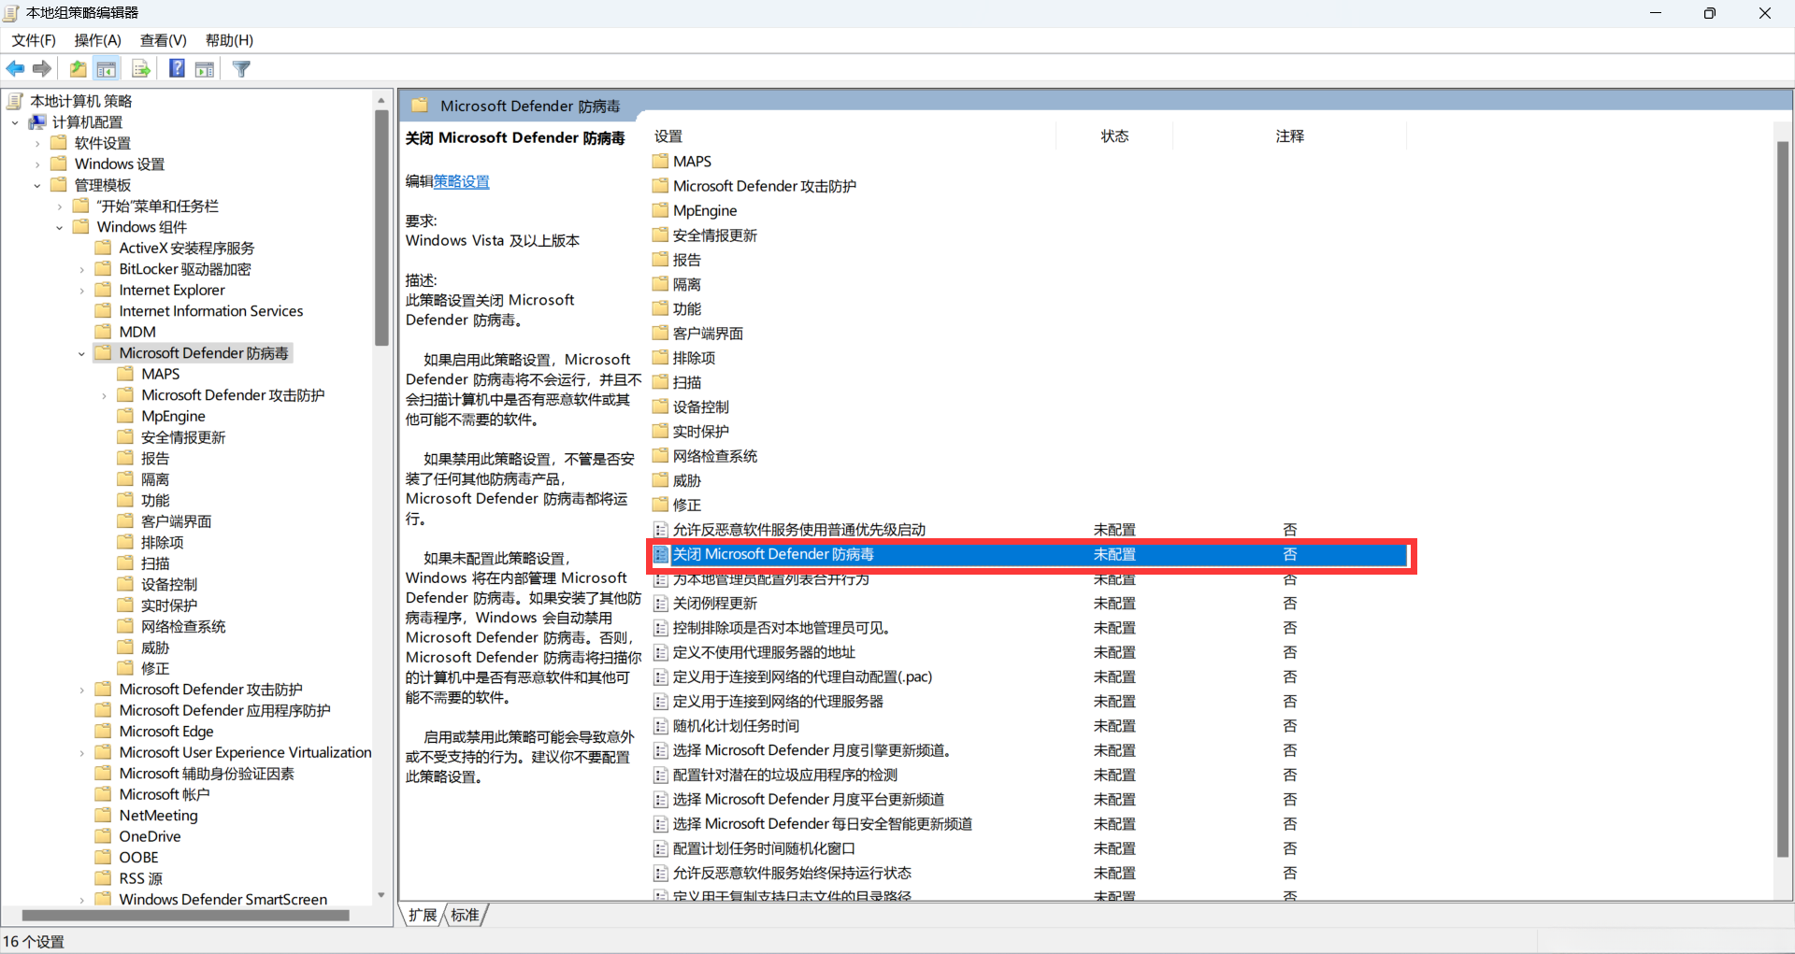Expand the Internet Explorer node
This screenshot has width=1795, height=954.
83,290
